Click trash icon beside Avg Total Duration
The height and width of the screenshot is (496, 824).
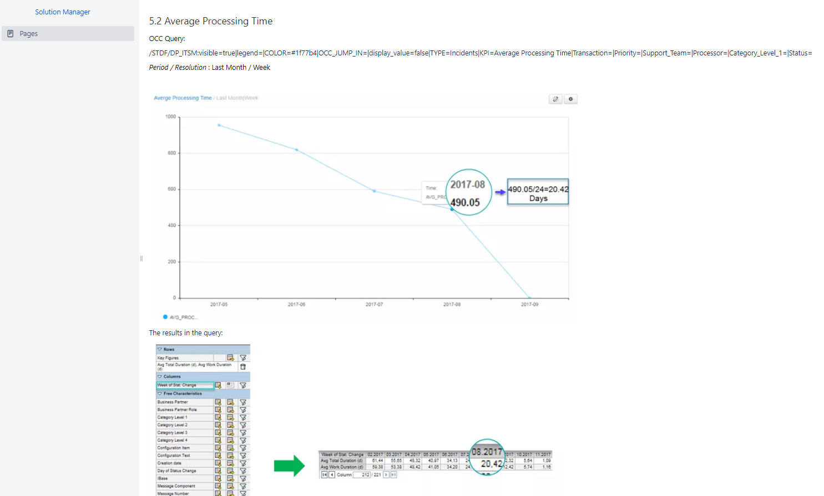tap(242, 366)
